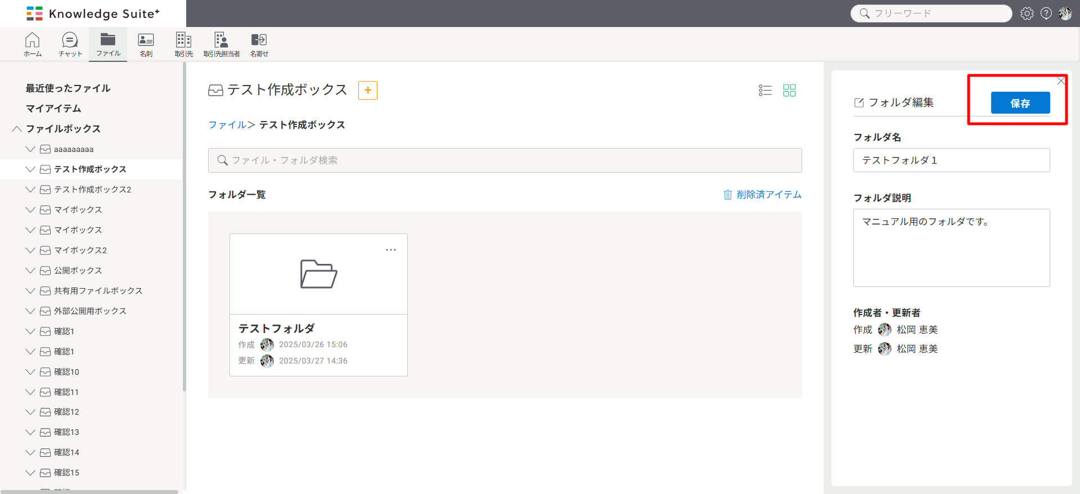The image size is (1080, 494).
Task: Select 確認11 in tree
Action: click(66, 392)
